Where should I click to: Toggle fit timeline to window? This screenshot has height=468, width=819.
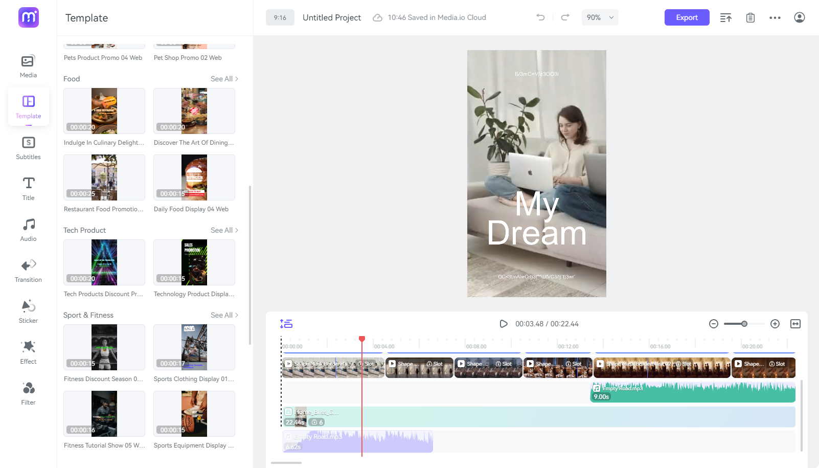tap(795, 324)
